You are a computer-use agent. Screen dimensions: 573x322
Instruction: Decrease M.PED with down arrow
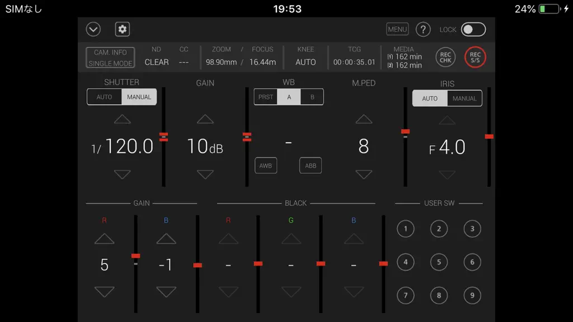point(364,174)
